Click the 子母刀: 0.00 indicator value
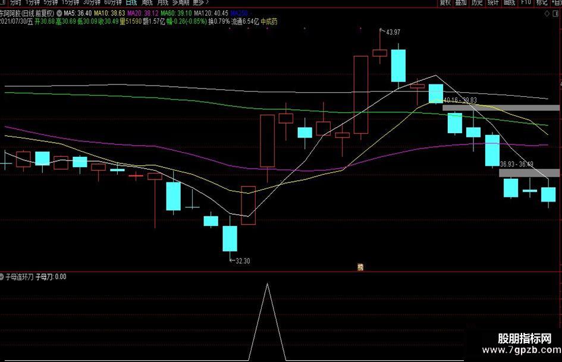The width and height of the screenshot is (562, 362). coord(51,276)
